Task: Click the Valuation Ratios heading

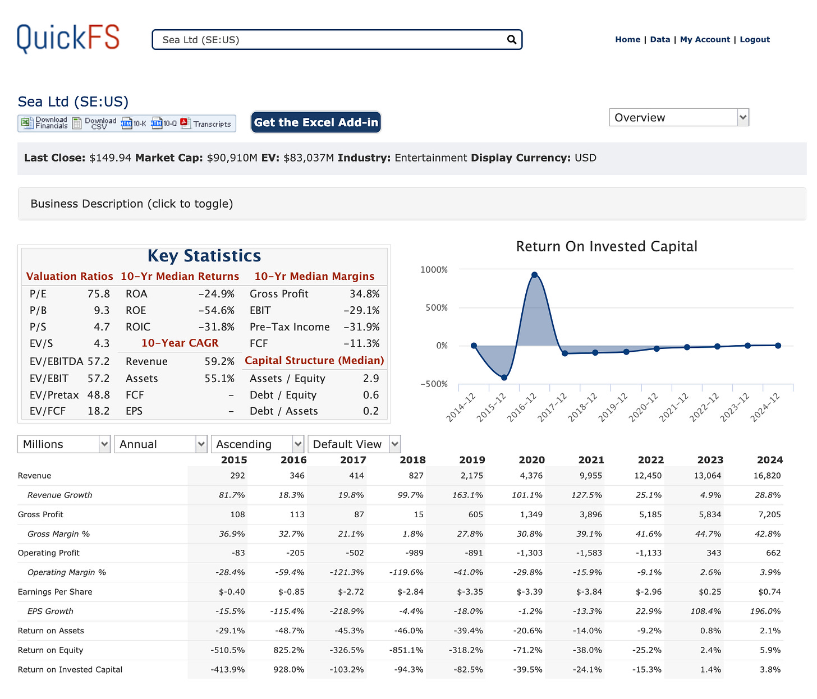Action: (x=70, y=277)
